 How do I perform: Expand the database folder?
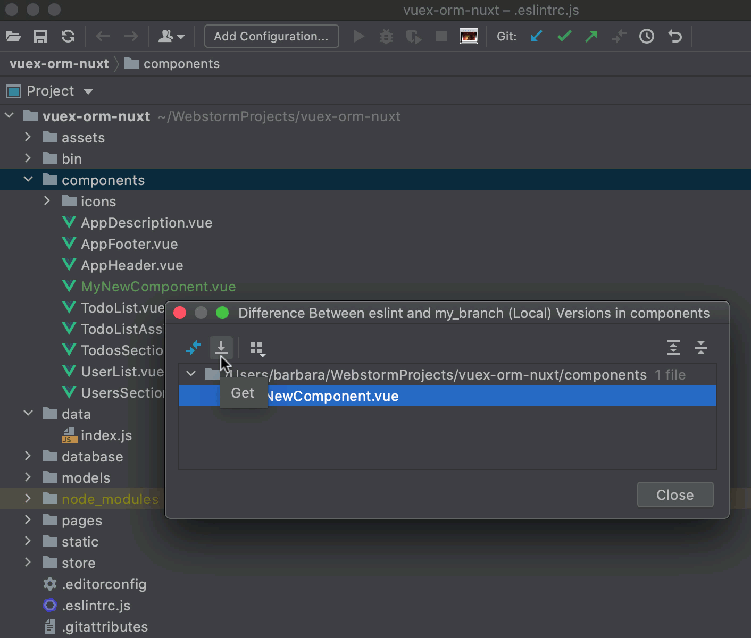[x=28, y=456]
